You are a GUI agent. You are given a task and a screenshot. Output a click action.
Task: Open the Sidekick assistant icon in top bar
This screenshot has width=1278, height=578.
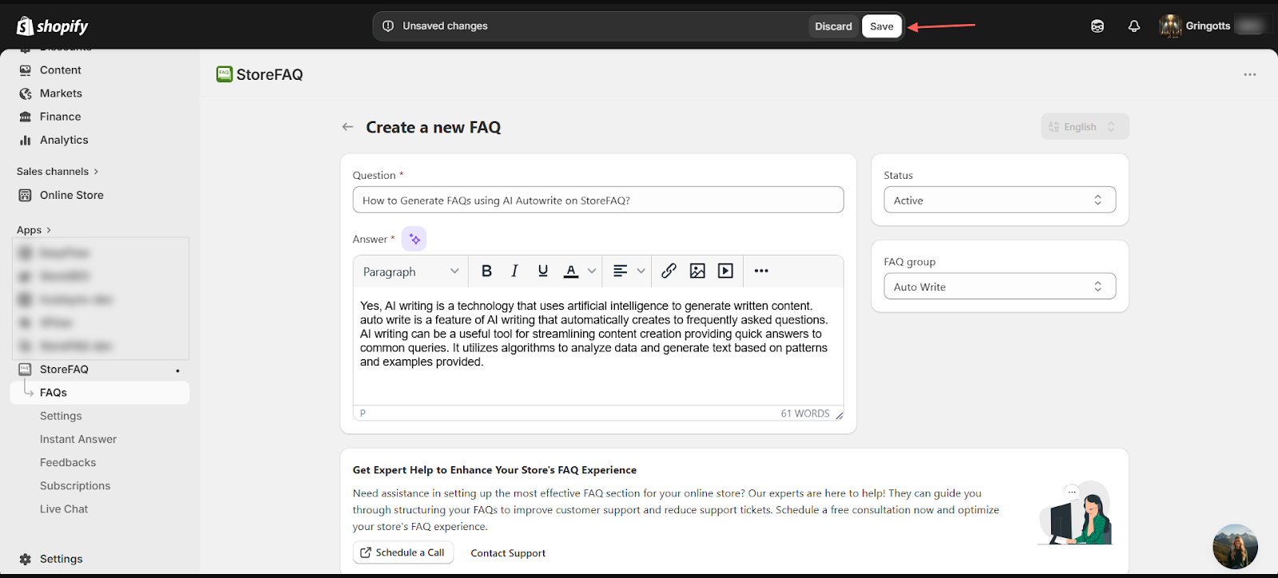click(x=1097, y=26)
